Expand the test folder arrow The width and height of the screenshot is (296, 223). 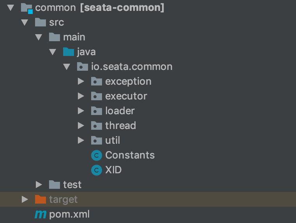tap(39, 185)
